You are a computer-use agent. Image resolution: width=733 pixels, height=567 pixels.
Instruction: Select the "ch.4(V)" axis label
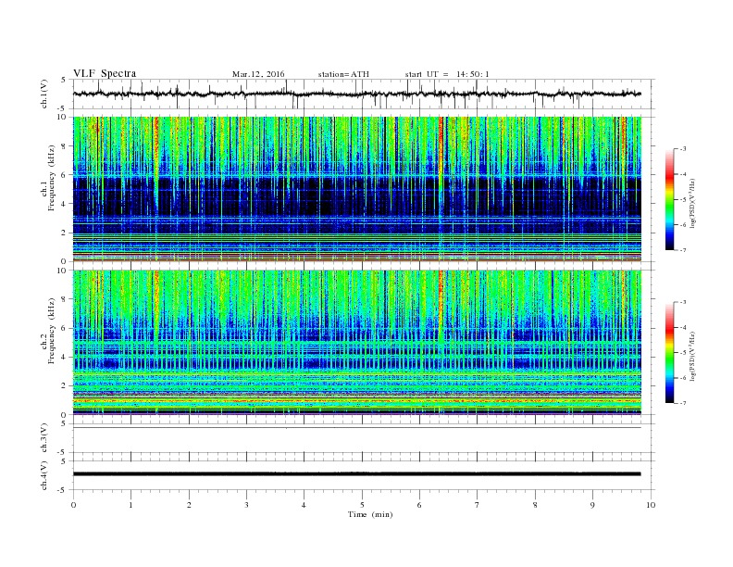coord(43,475)
